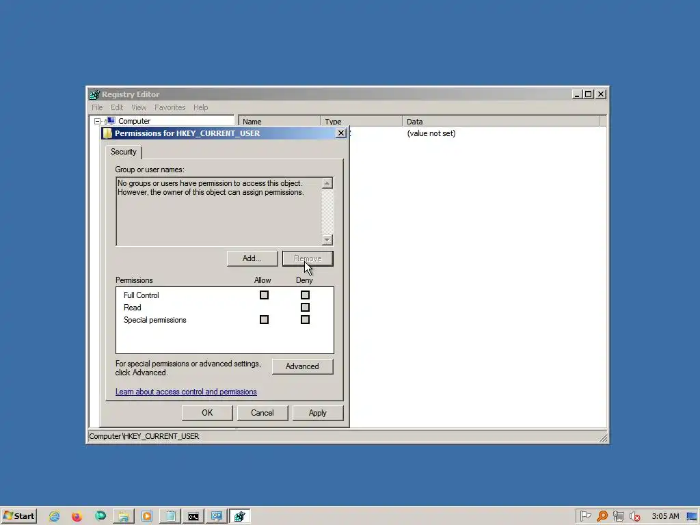Image resolution: width=700 pixels, height=525 pixels.
Task: Click the "Read" permission label
Action: click(x=132, y=308)
